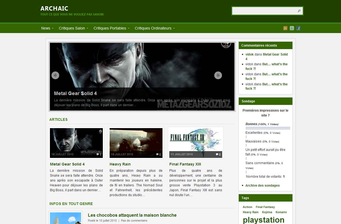341x224 pixels.
Task: Open the Final Fantasy XIII article thumbnail
Action: pos(196,143)
